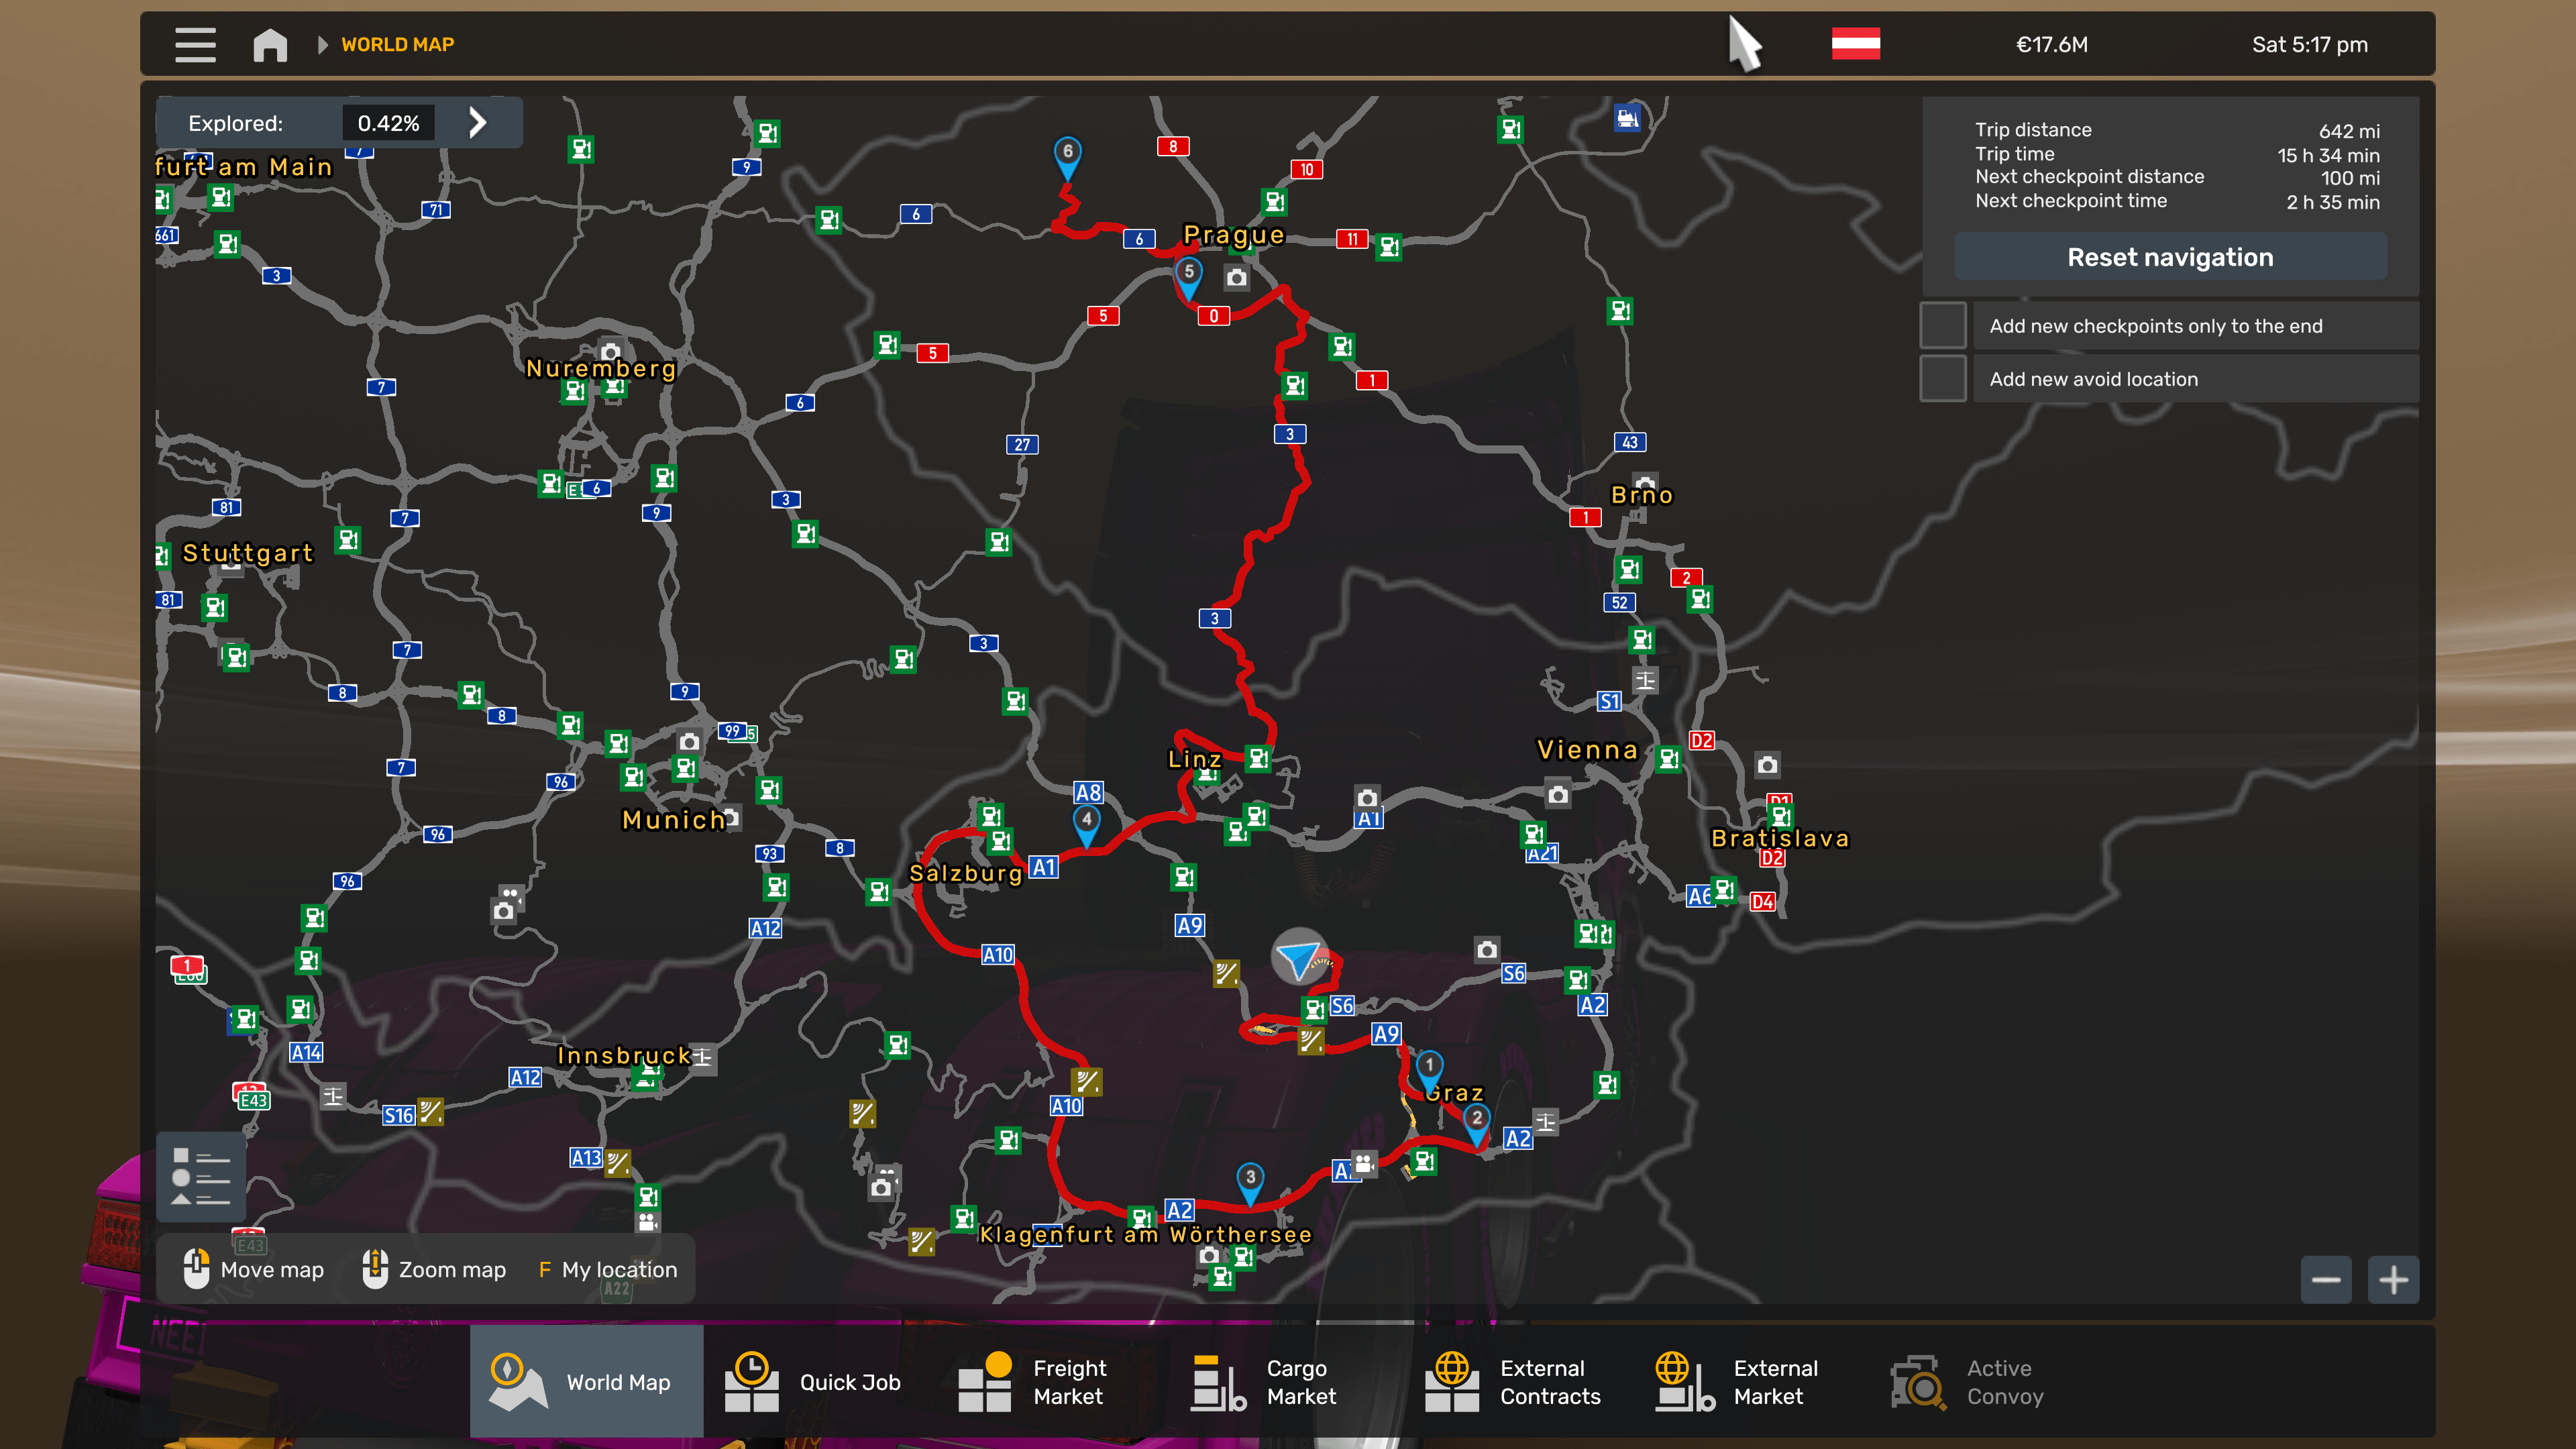Enable add new checkpoints only to end
The height and width of the screenshot is (1449, 2576).
point(1943,326)
